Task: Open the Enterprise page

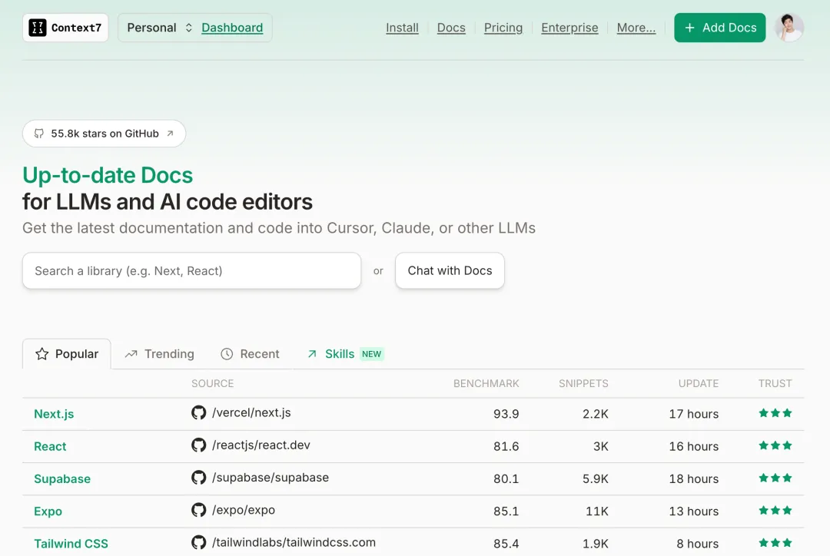Action: point(569,28)
